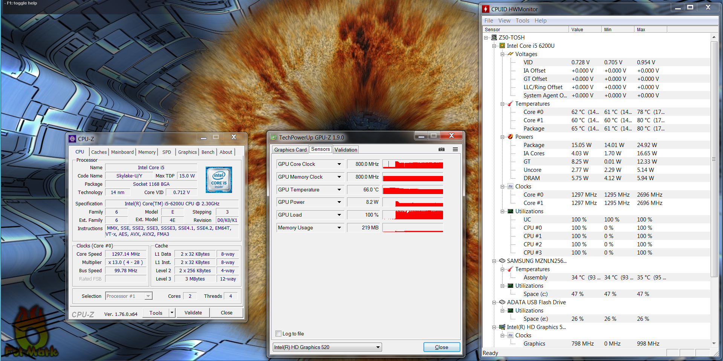
Task: Switch to the Graphics tab in CPU-Z
Action: 187,152
